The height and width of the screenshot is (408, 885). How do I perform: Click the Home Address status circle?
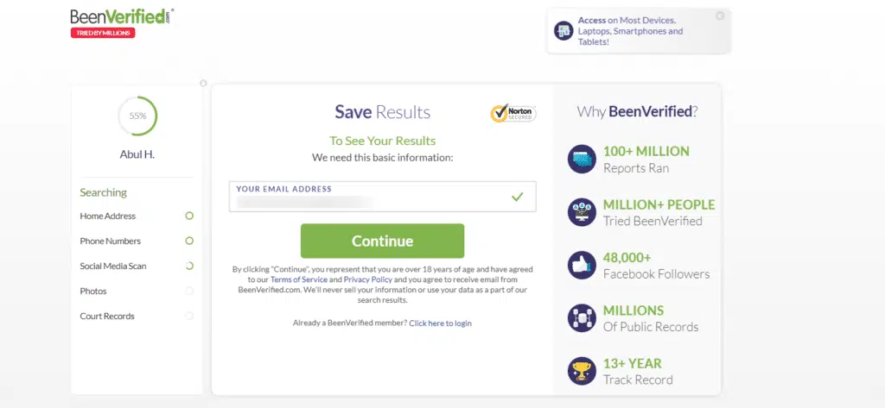tap(189, 216)
